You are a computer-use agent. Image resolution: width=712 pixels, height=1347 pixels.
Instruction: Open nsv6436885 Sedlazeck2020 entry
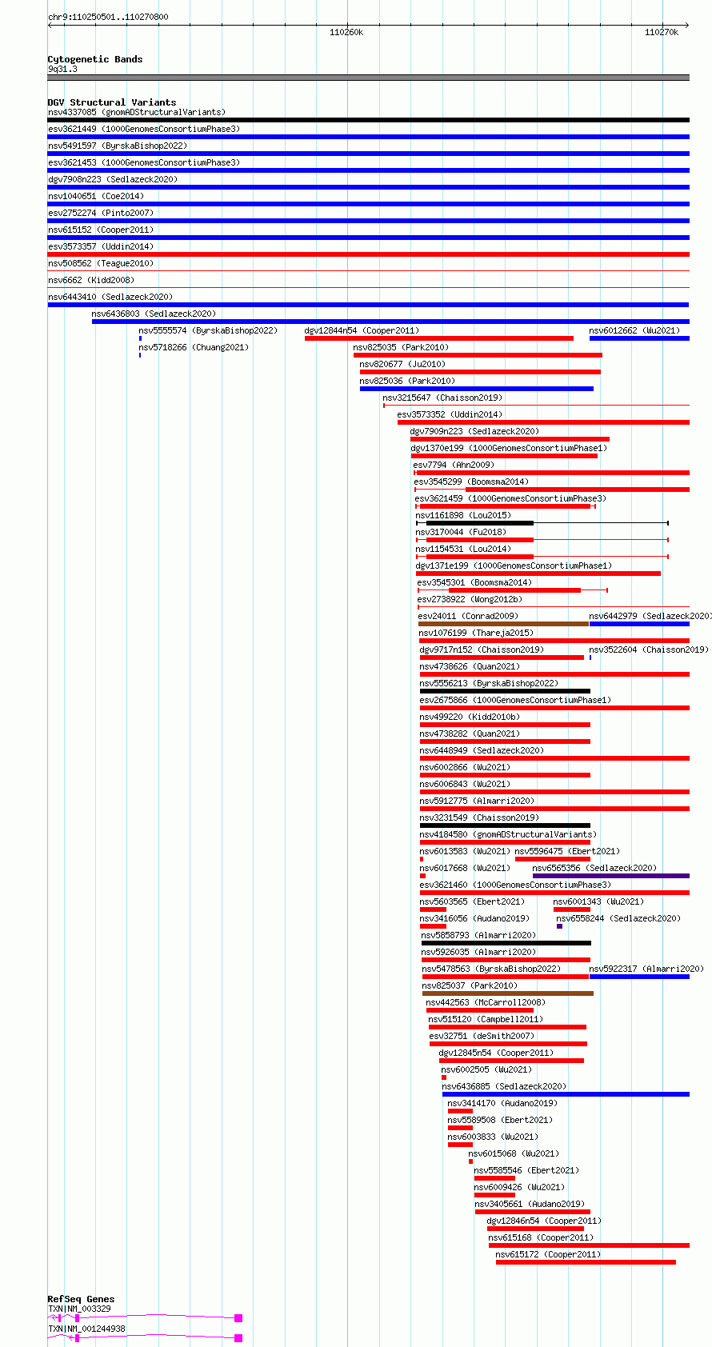504,1086
